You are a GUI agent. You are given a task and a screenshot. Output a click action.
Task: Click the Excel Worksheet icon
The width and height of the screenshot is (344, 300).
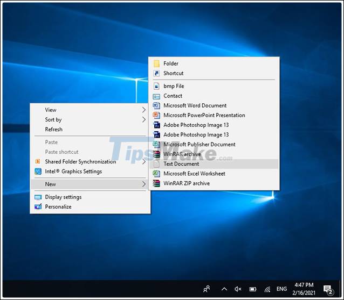[156, 174]
